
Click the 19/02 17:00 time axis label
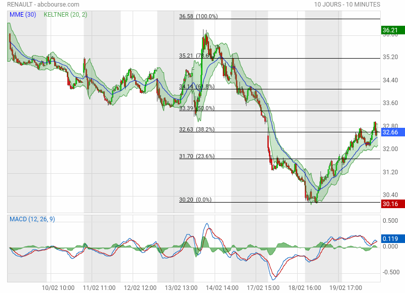[346, 287]
